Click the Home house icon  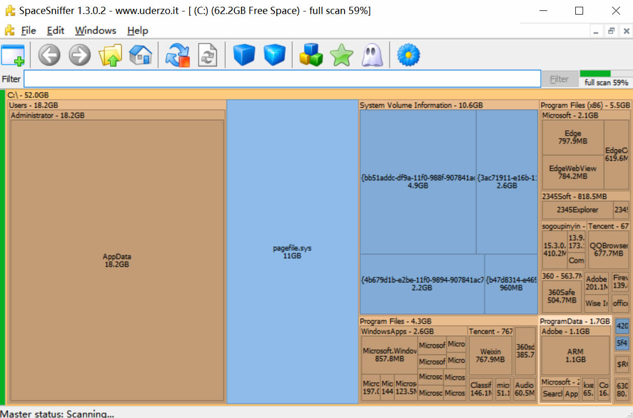140,55
